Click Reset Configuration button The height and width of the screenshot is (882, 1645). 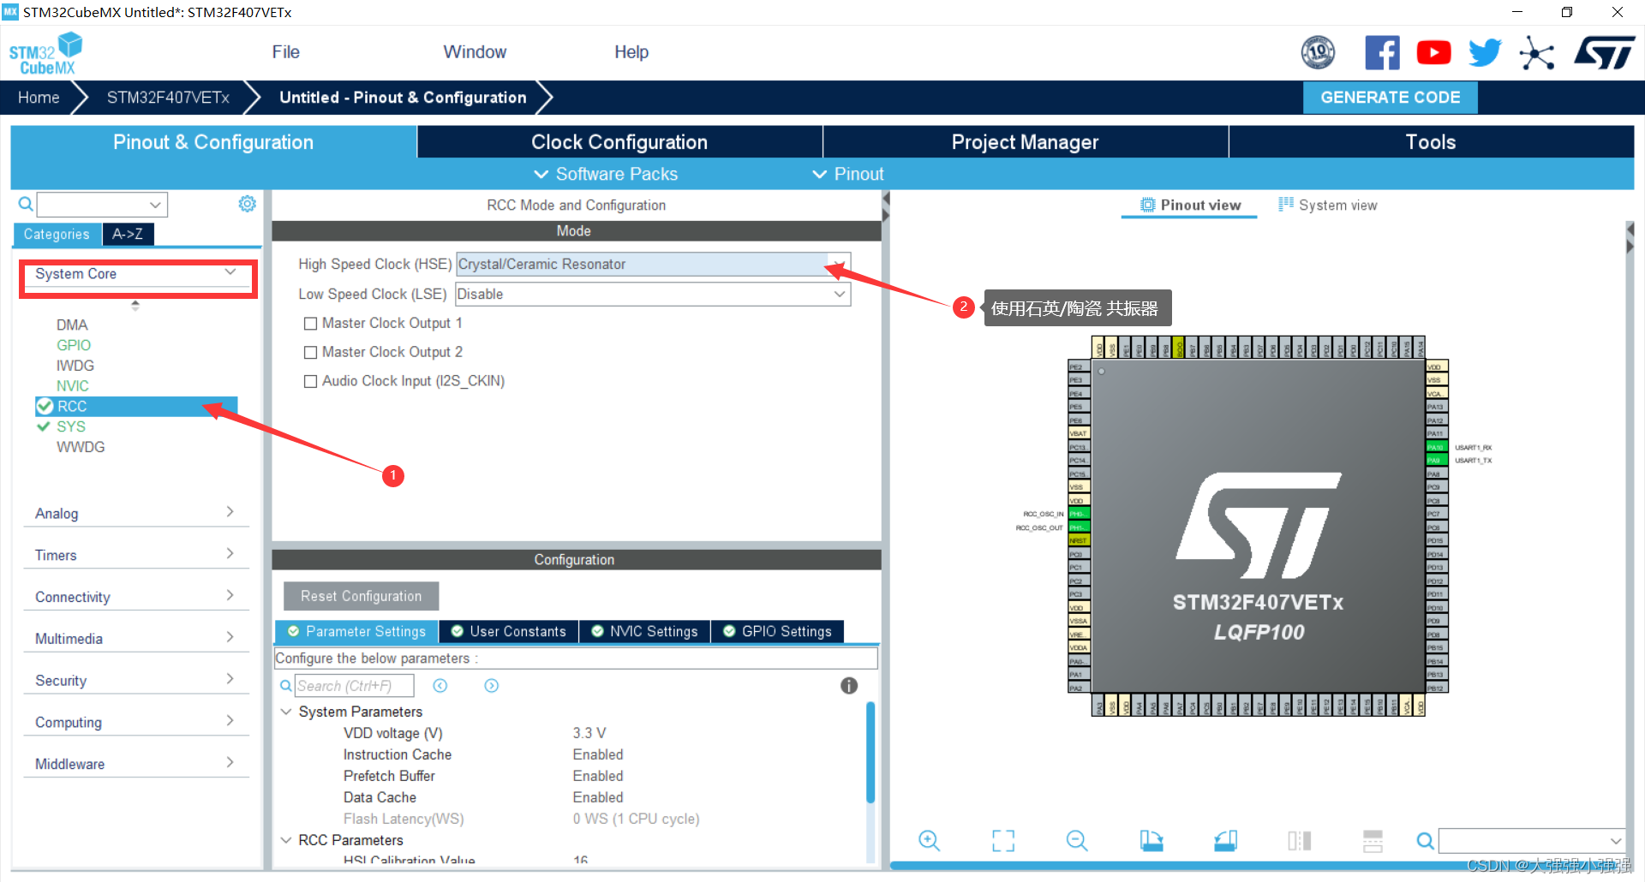(361, 596)
